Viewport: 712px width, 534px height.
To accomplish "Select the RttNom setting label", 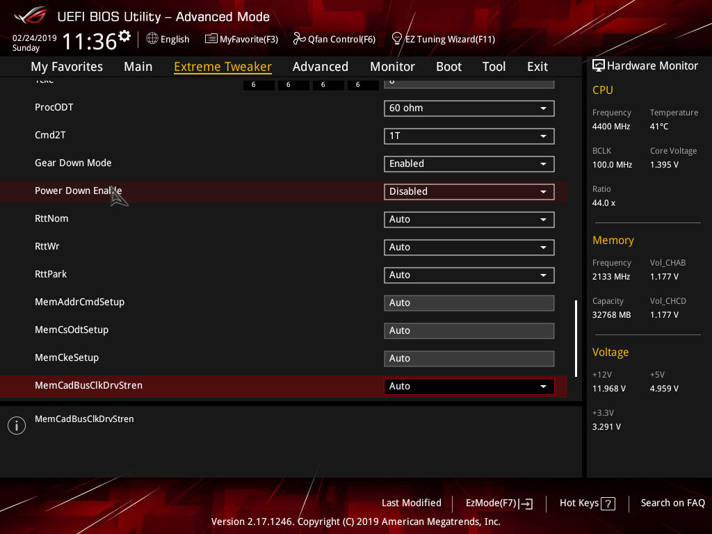I will tap(51, 218).
